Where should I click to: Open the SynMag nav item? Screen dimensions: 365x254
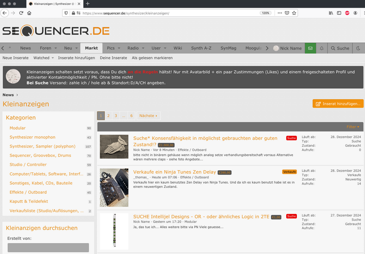pyautogui.click(x=228, y=48)
